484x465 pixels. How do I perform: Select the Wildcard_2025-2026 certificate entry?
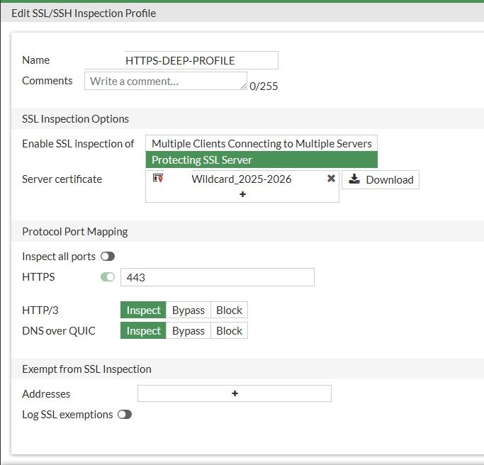(x=241, y=179)
